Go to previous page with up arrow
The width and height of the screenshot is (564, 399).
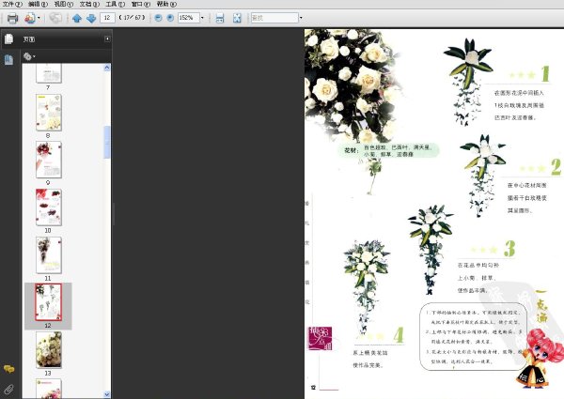coord(77,18)
